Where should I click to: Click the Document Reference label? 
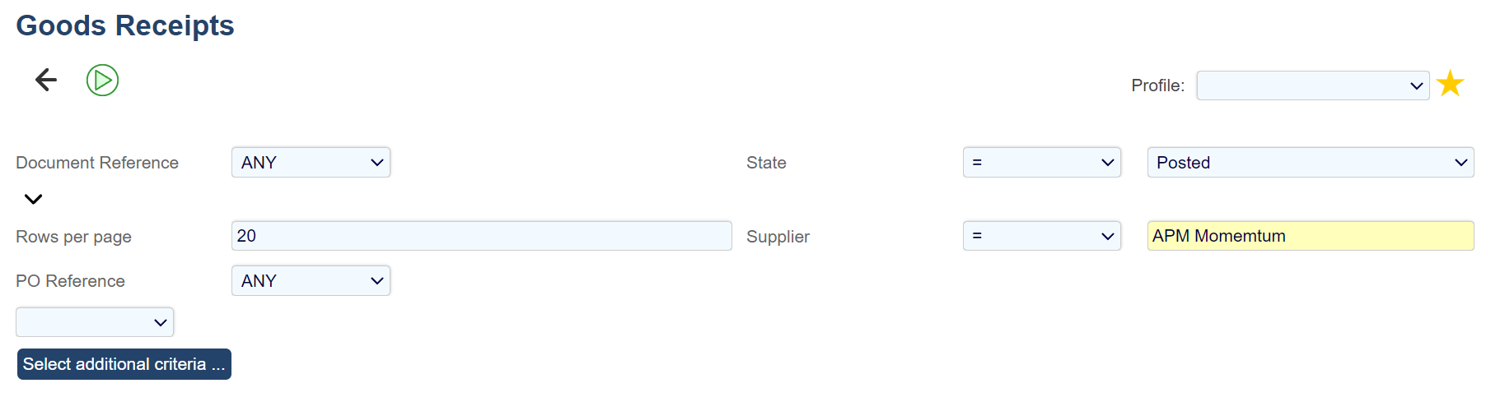97,163
